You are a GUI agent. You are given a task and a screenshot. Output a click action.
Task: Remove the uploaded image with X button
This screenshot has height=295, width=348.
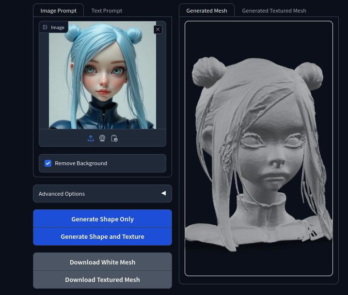tap(158, 29)
